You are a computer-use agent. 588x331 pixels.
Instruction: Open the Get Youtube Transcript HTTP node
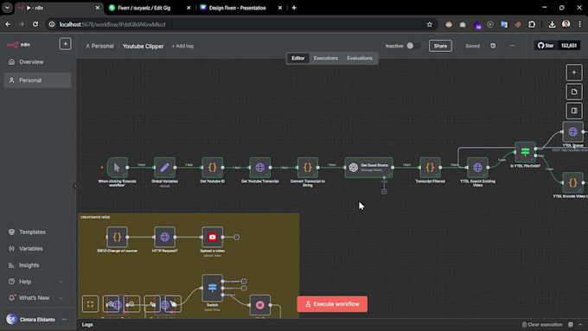coord(260,167)
